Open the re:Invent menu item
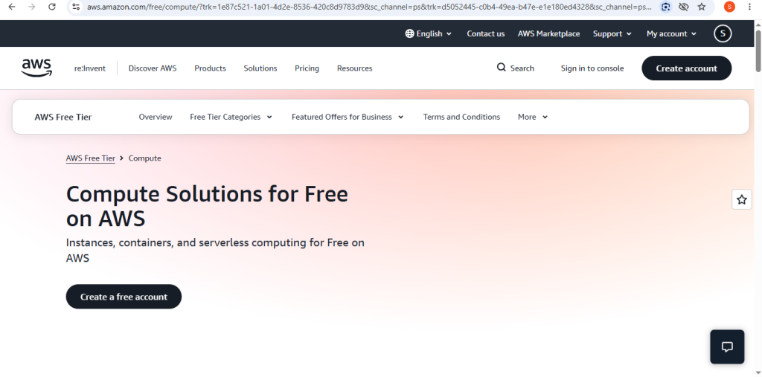Image resolution: width=762 pixels, height=377 pixels. click(x=90, y=68)
